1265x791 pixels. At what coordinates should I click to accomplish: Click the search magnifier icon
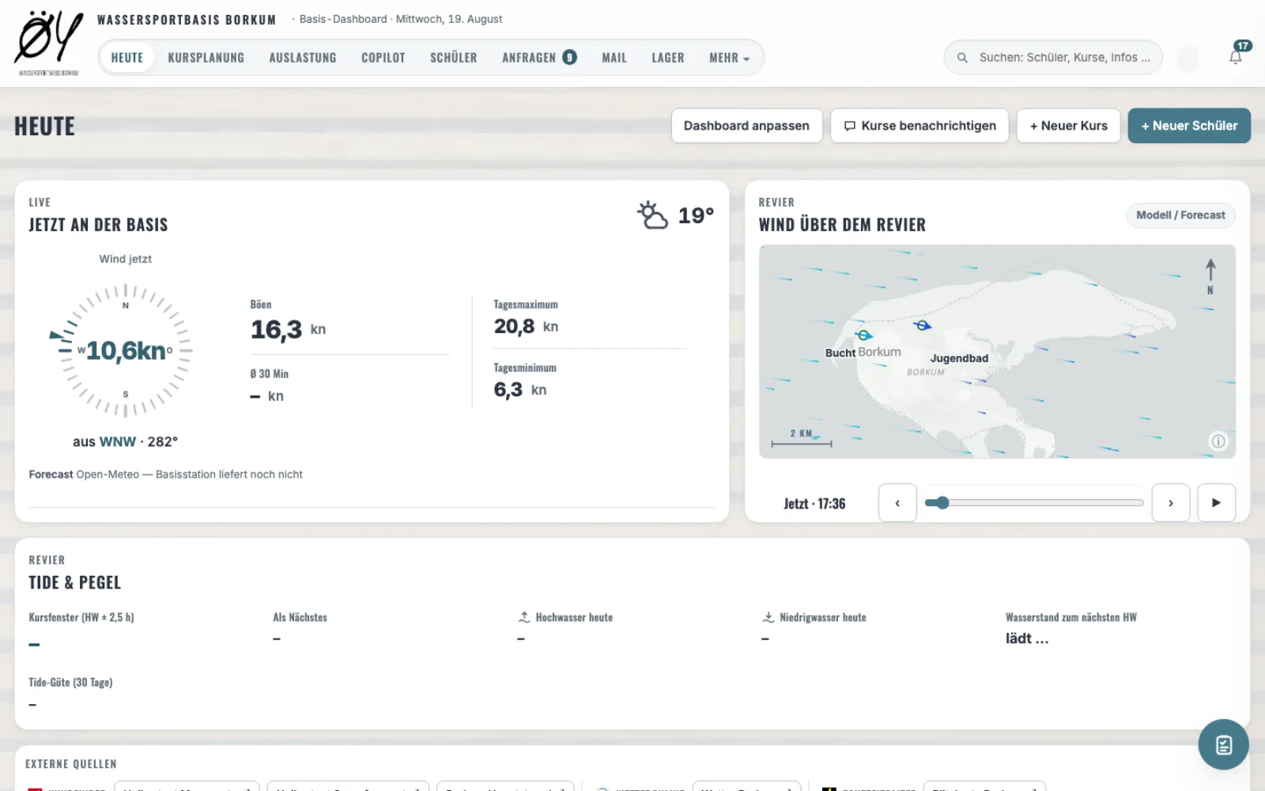coord(962,58)
